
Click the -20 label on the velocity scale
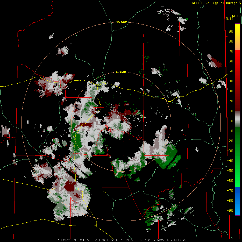coord(230,141)
